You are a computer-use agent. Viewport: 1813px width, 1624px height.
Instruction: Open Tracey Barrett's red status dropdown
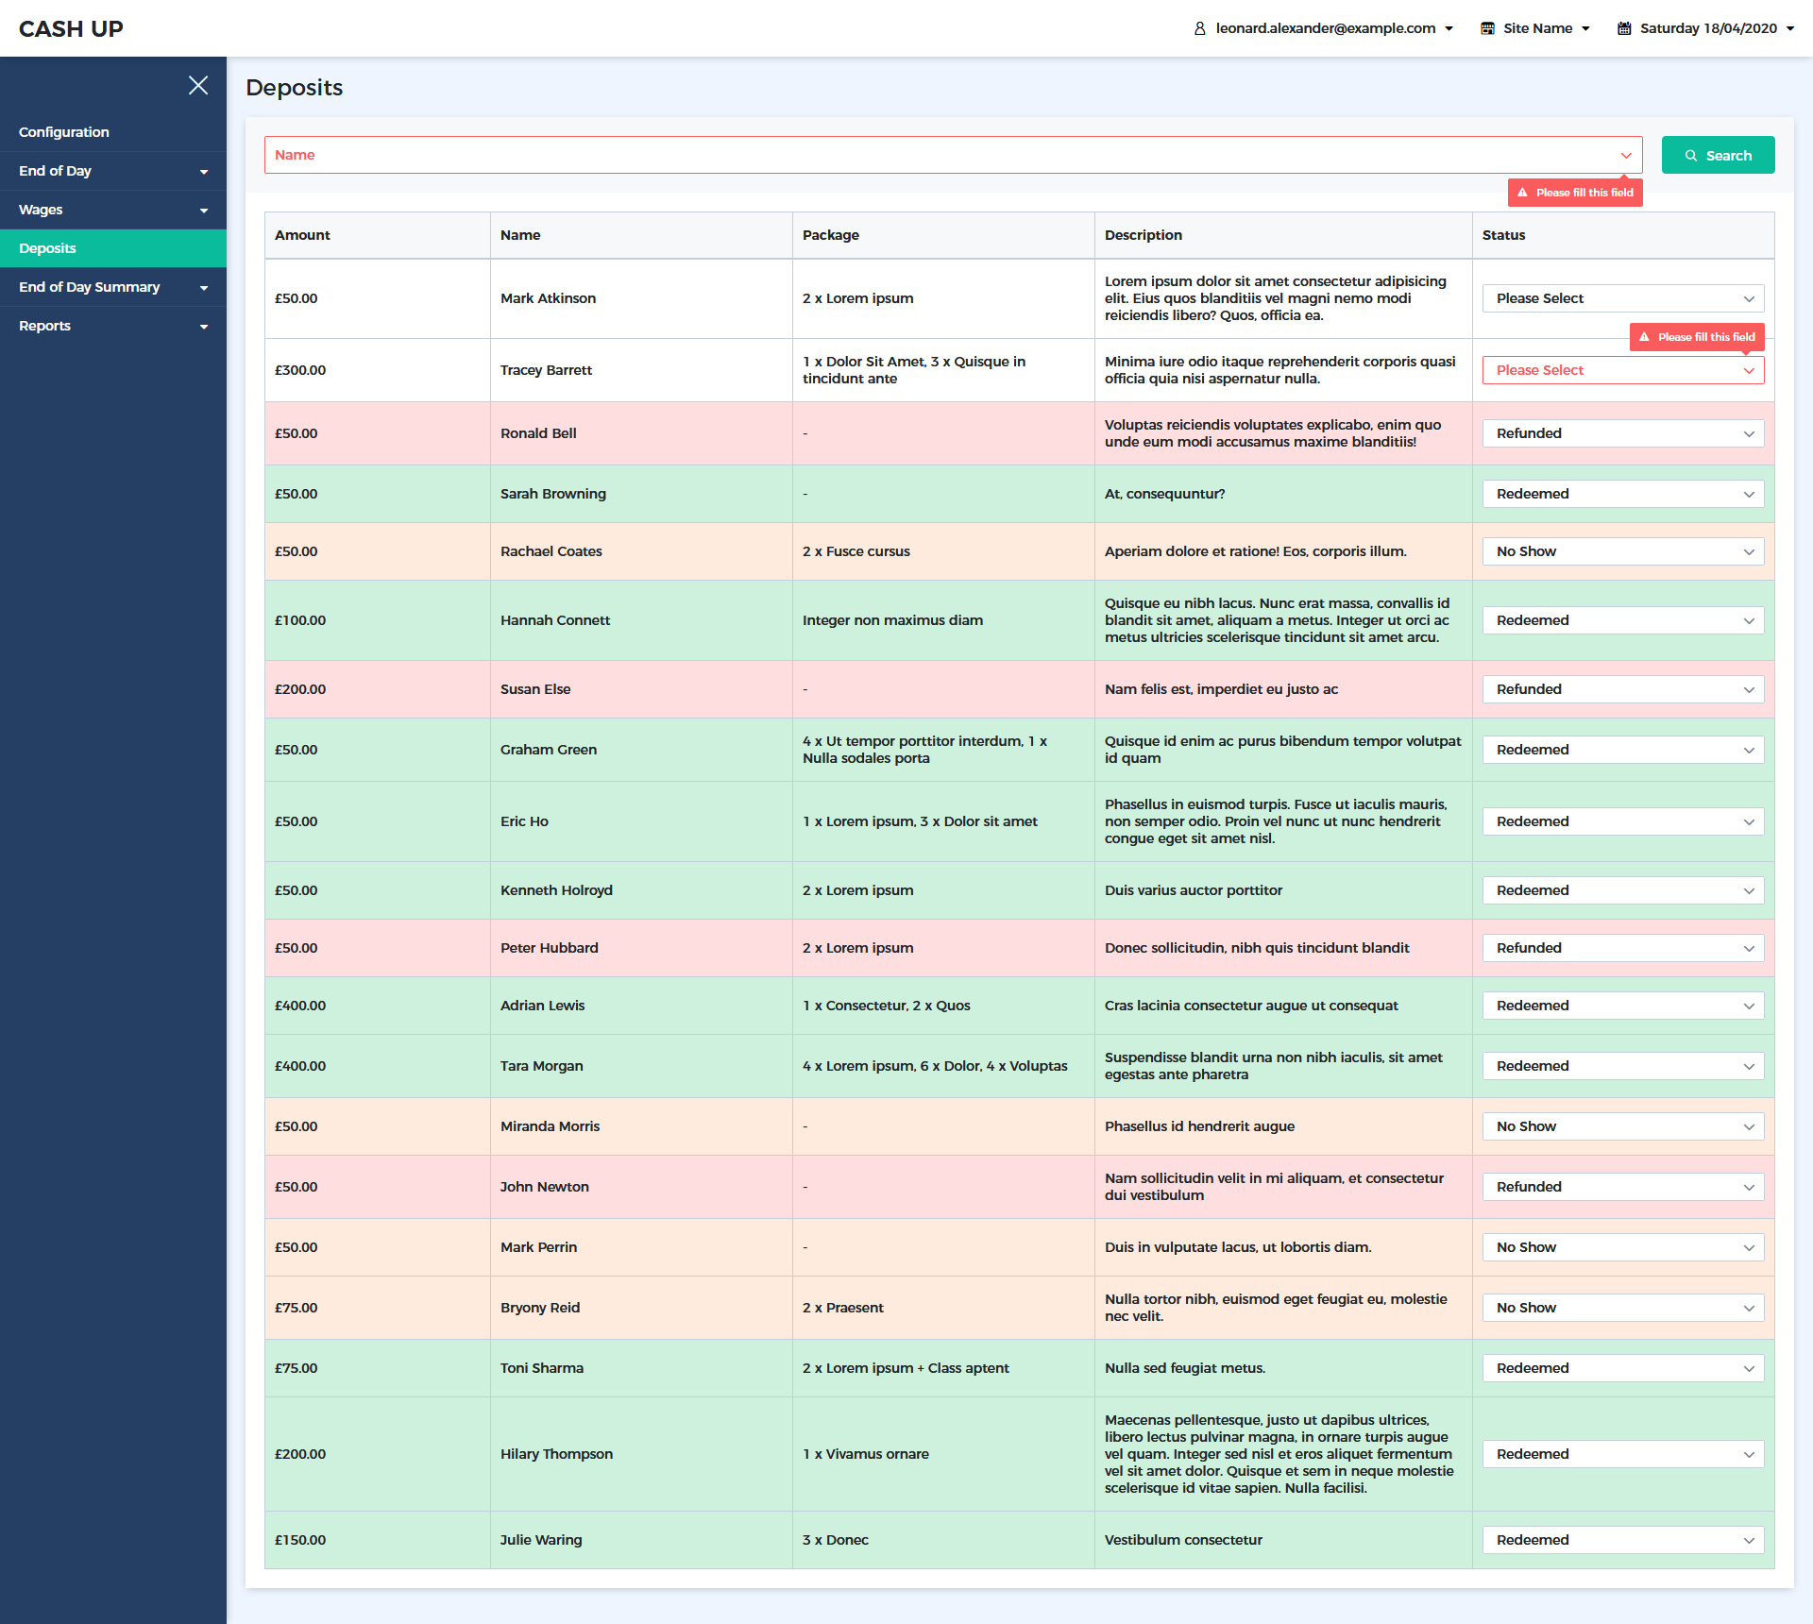coord(1622,370)
